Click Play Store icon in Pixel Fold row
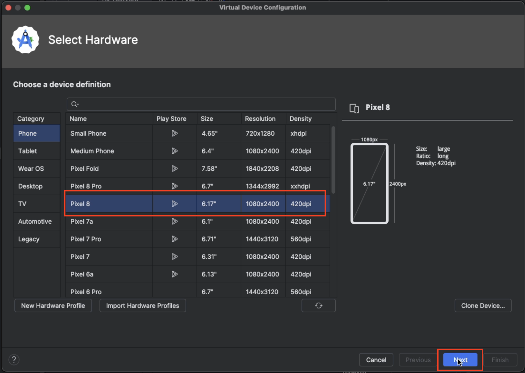525x373 pixels. click(174, 169)
